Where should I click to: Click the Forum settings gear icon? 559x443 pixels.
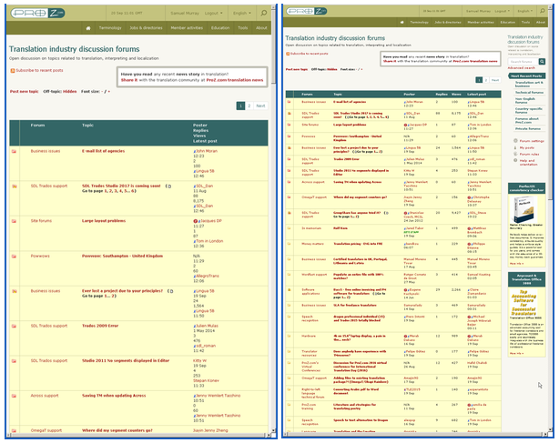515,141
